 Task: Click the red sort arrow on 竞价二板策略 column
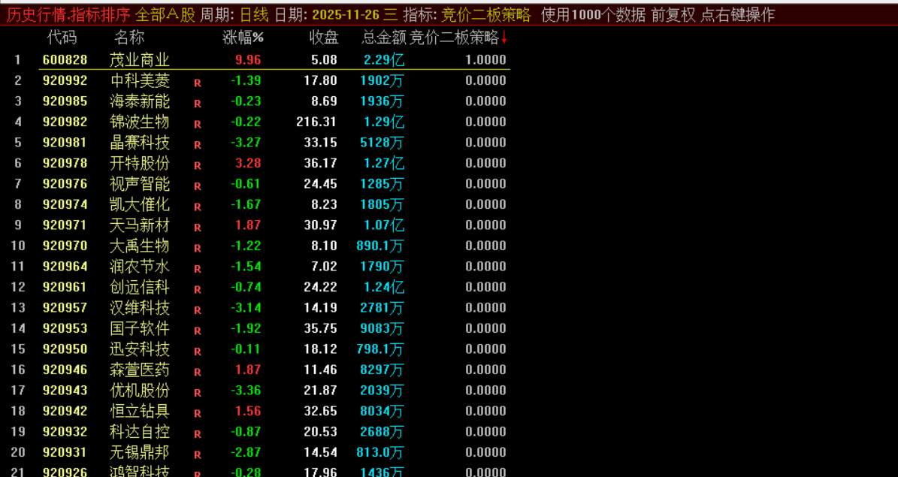pos(504,38)
